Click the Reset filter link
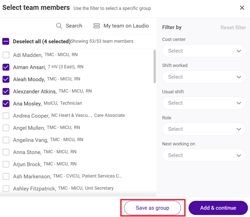This screenshot has height=217, width=250. coord(233,28)
